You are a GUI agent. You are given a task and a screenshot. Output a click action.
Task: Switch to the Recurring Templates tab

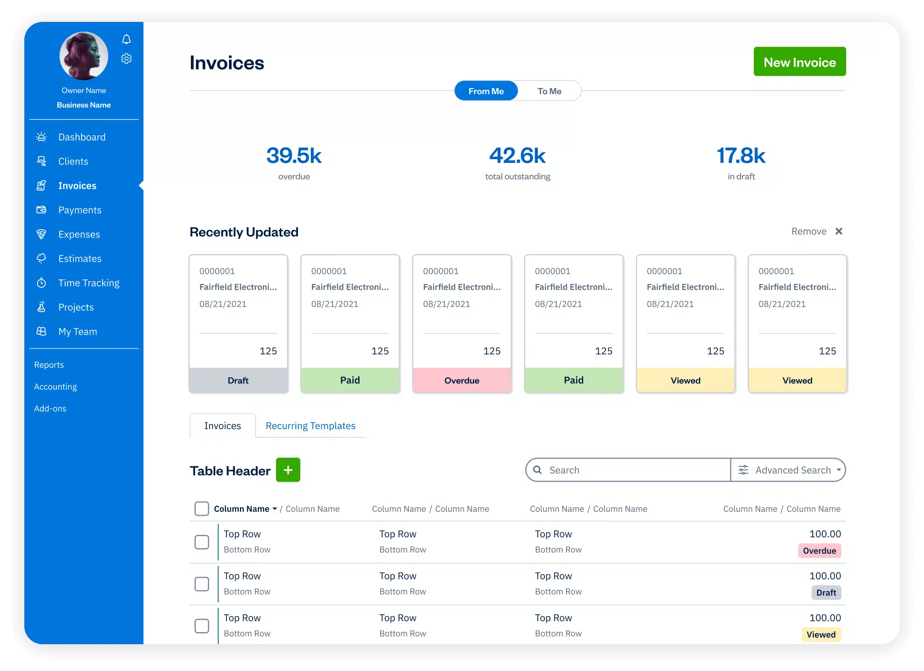coord(310,425)
